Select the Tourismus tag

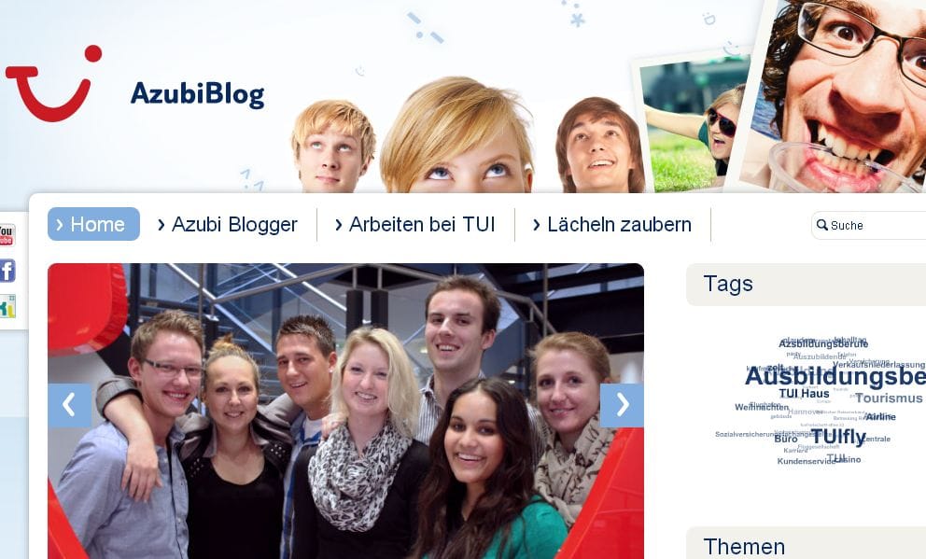click(889, 398)
